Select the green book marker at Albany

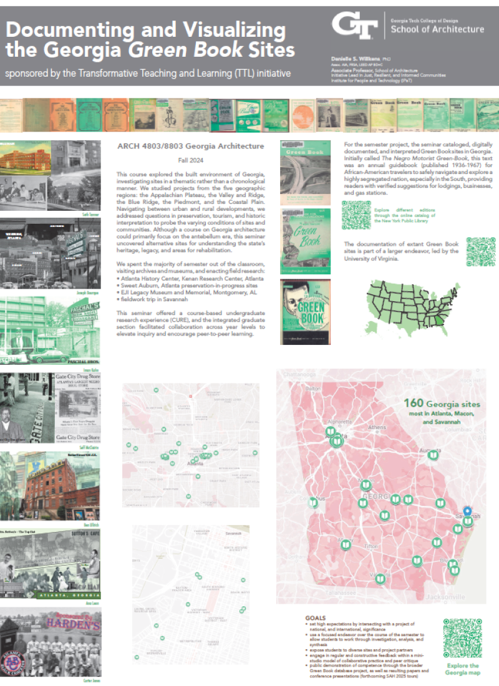(x=346, y=544)
